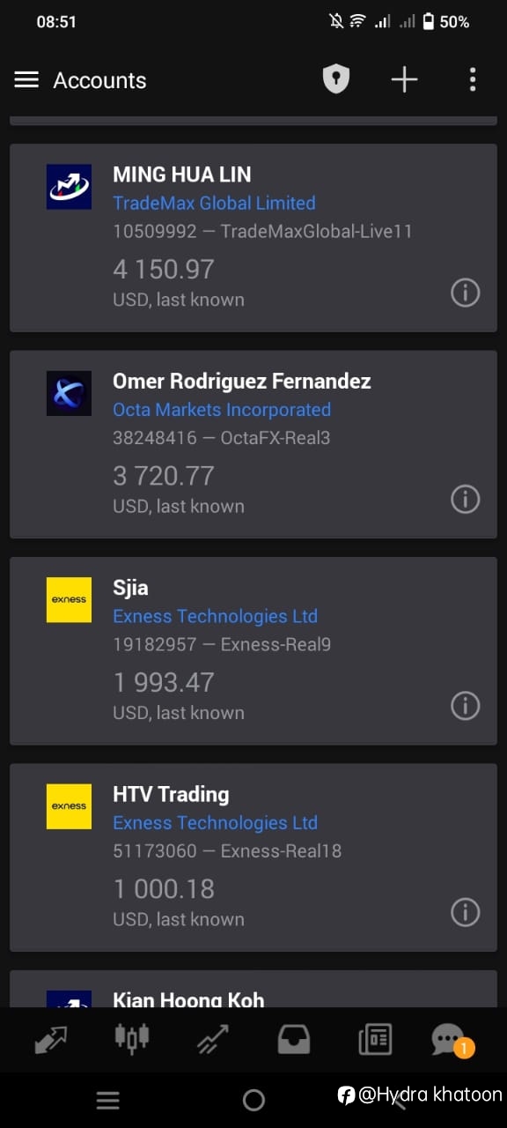This screenshot has width=507, height=1128.
Task: Open the Quotes tab with arrows icon
Action: pyautogui.click(x=49, y=1040)
